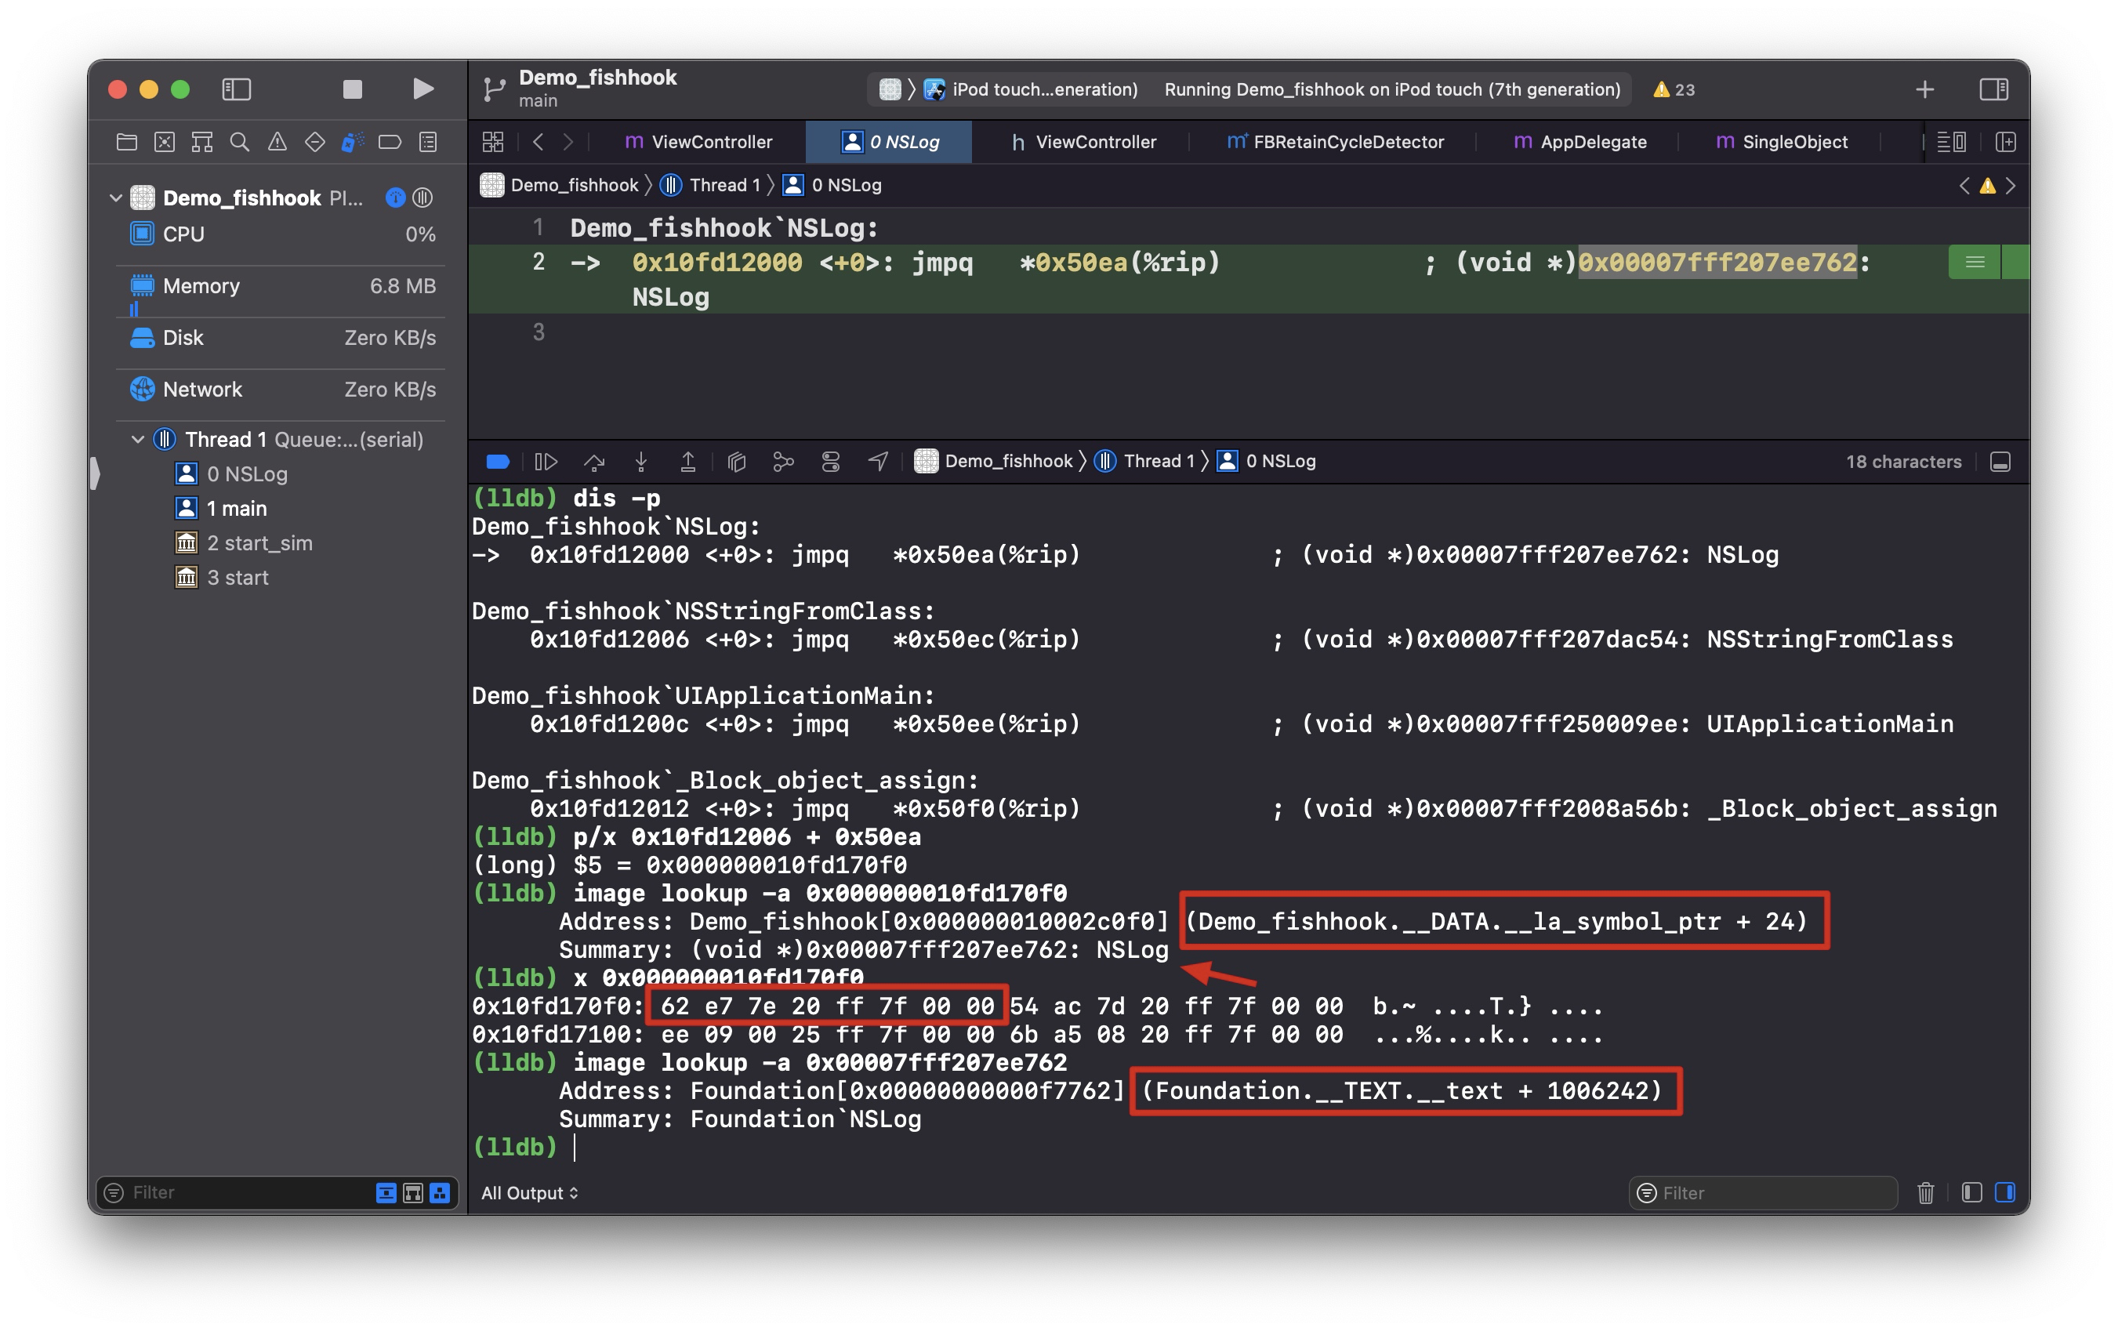Click Debug Memory Graph icon
The height and width of the screenshot is (1331, 2118).
(783, 461)
